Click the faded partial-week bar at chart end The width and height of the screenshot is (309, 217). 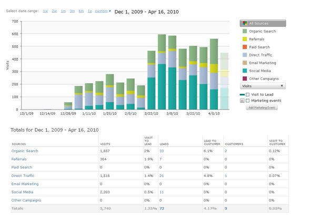[x=224, y=81]
